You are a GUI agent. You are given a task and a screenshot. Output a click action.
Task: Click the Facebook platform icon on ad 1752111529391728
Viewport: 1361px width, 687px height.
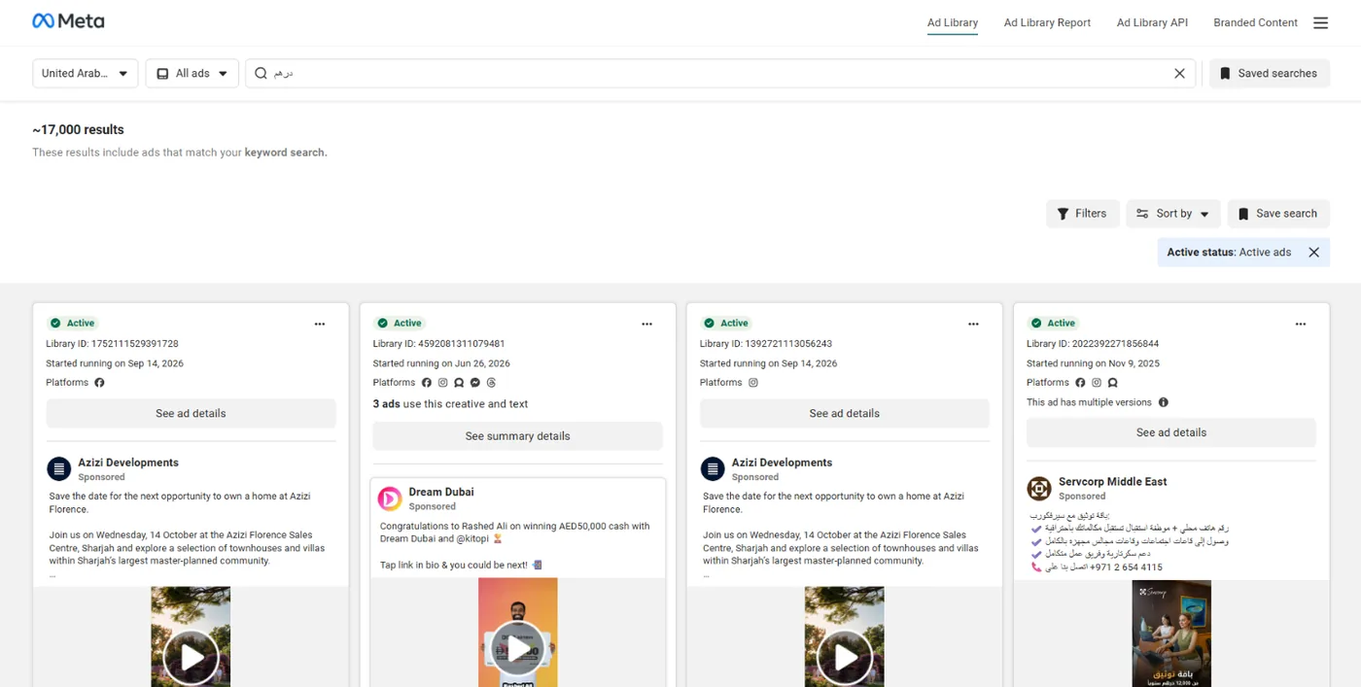(x=99, y=383)
